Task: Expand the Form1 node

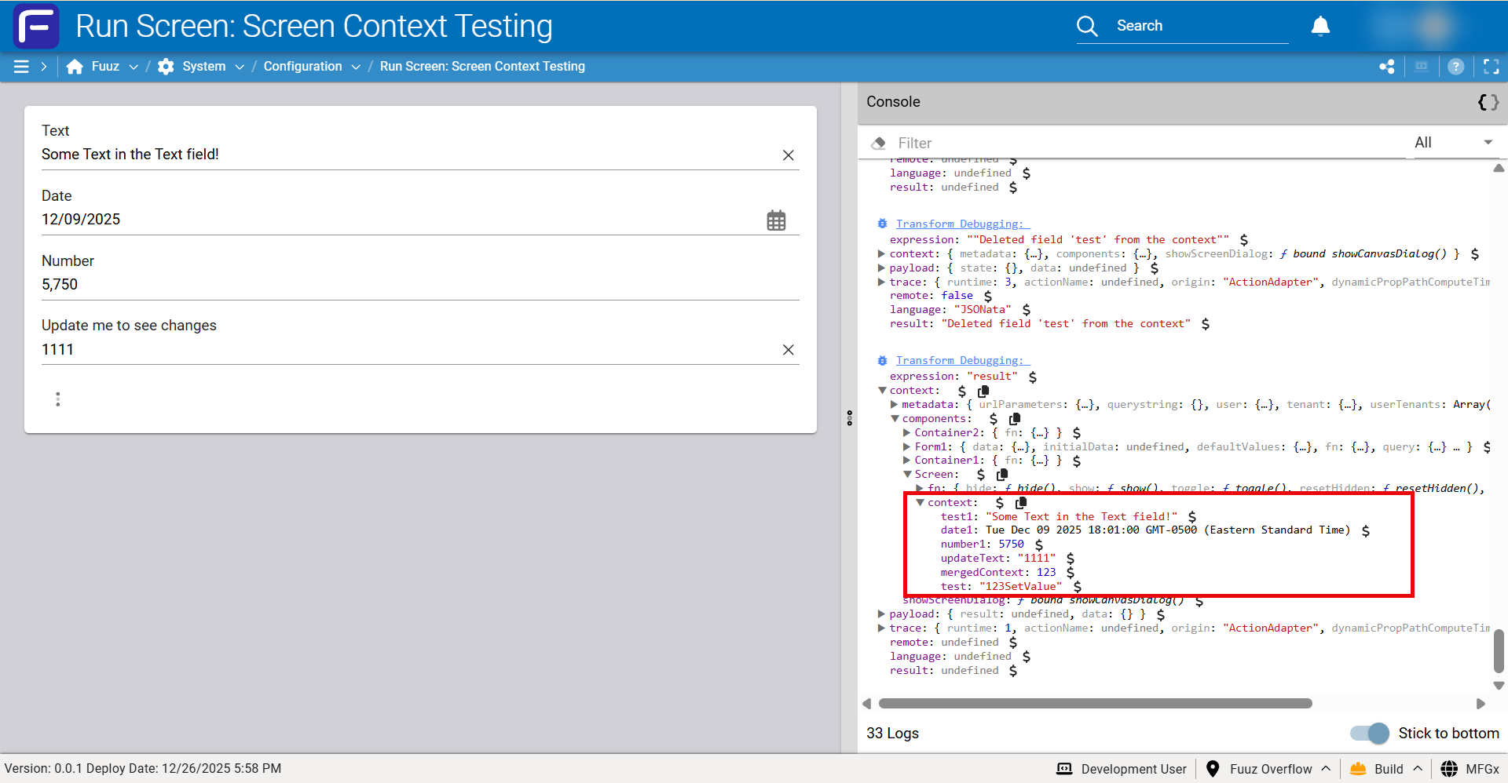Action: point(907,447)
